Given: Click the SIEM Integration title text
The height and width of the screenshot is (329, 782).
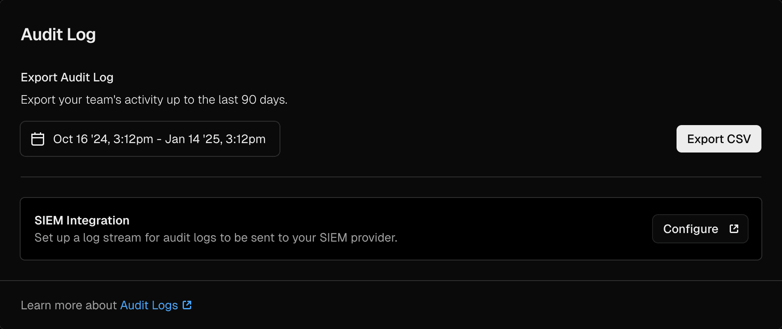Looking at the screenshot, I should [x=82, y=220].
